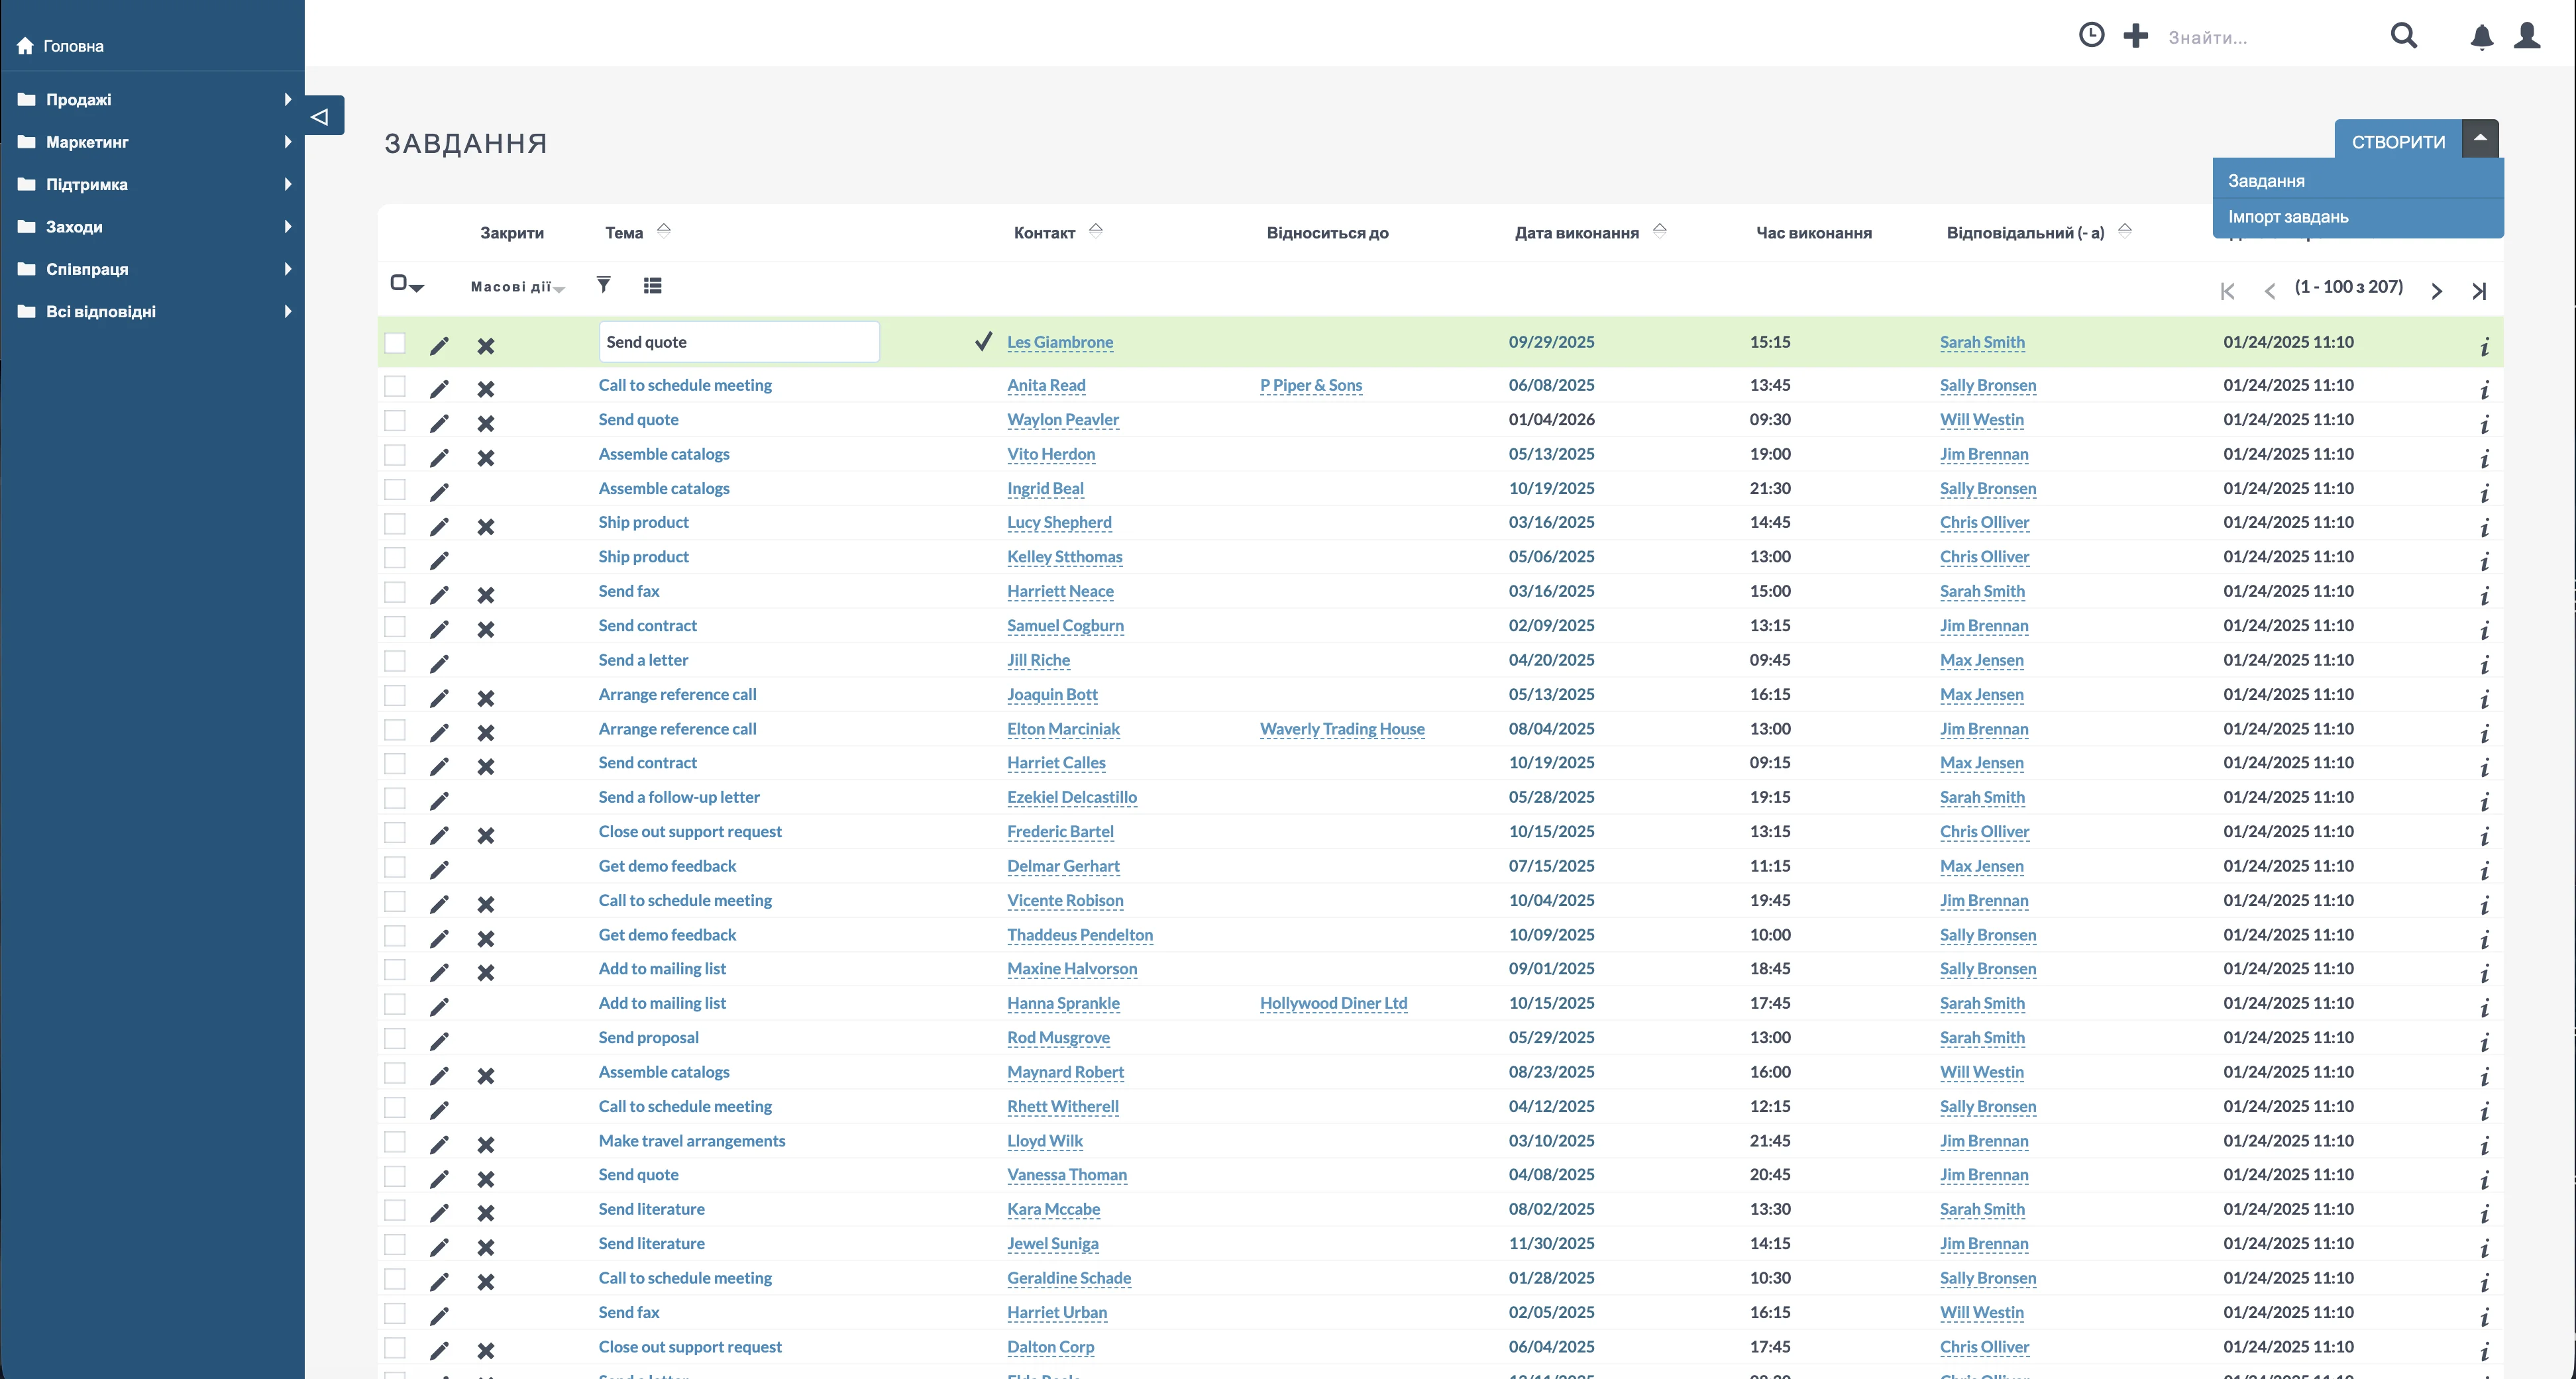The image size is (2576, 1379).
Task: Edit the Call to schedule meeting for Anita Read
Action: click(x=439, y=388)
